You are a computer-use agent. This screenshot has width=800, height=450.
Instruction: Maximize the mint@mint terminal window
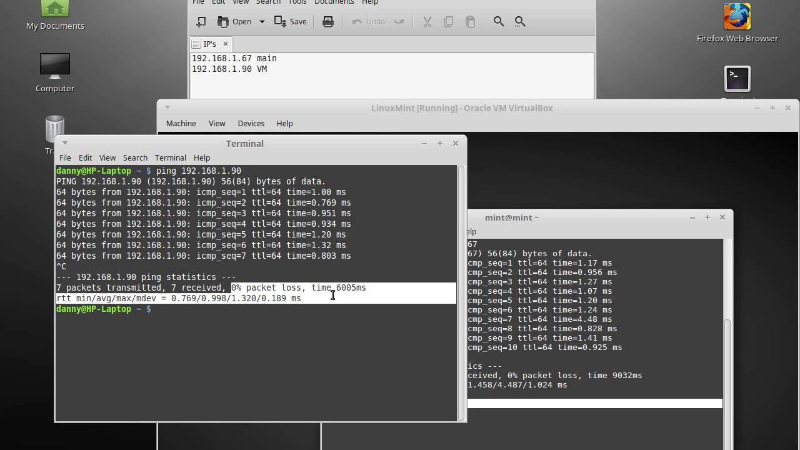point(707,217)
